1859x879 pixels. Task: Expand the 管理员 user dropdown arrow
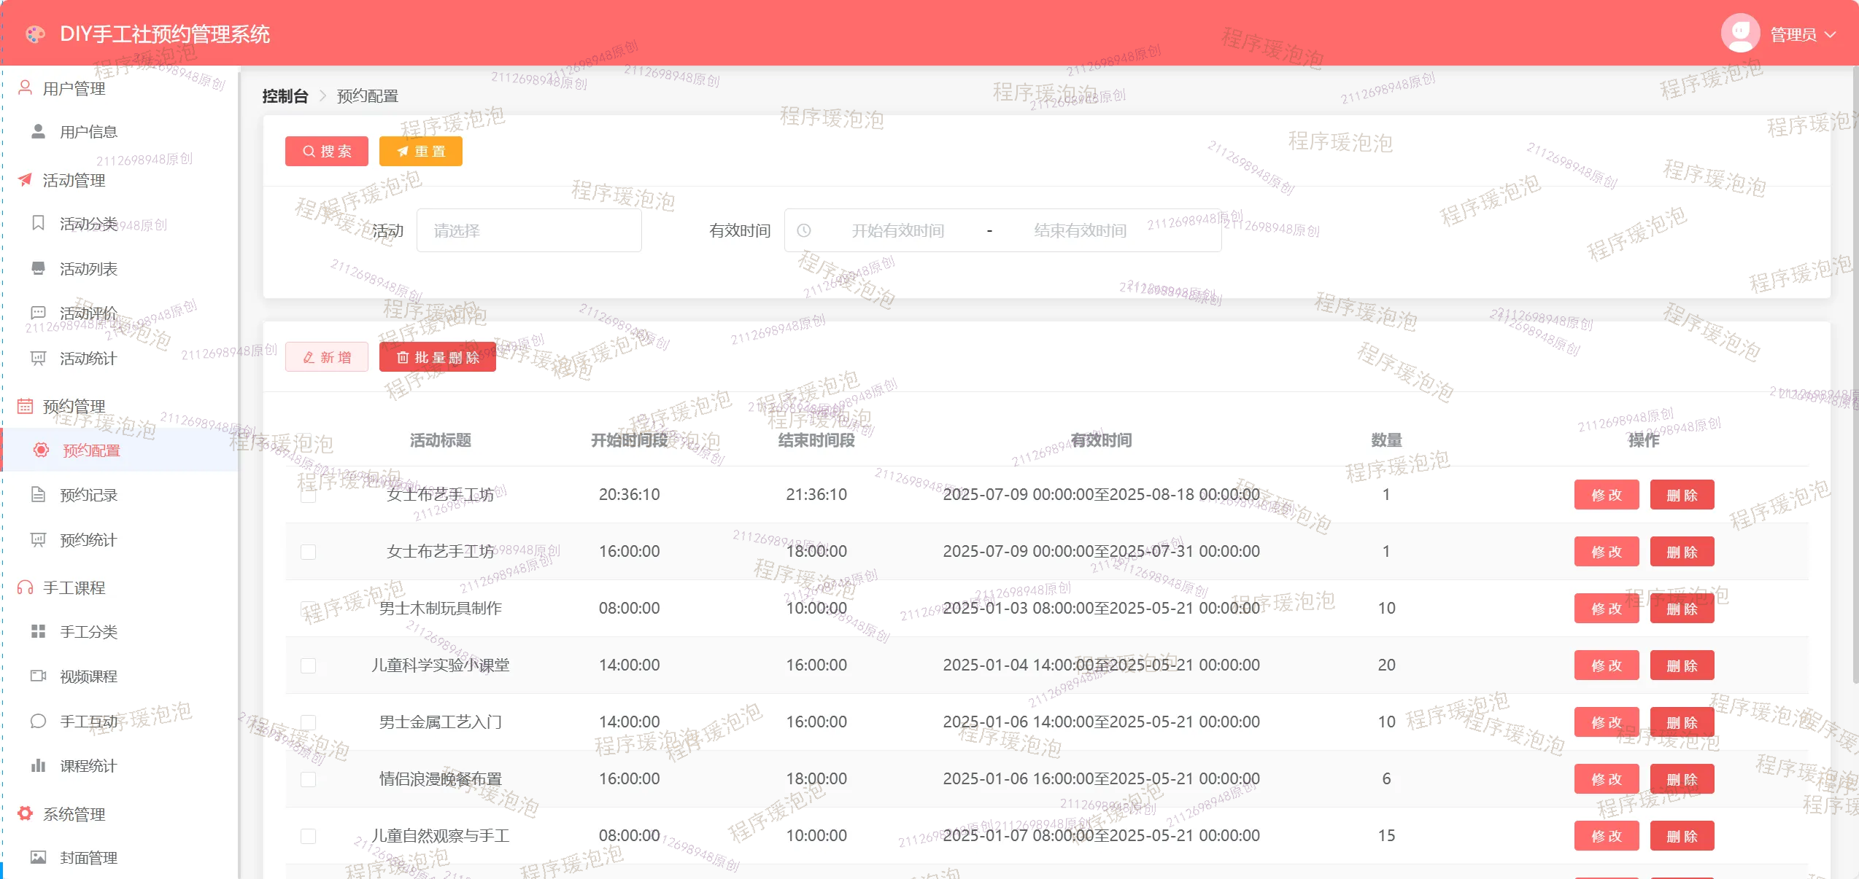point(1830,34)
